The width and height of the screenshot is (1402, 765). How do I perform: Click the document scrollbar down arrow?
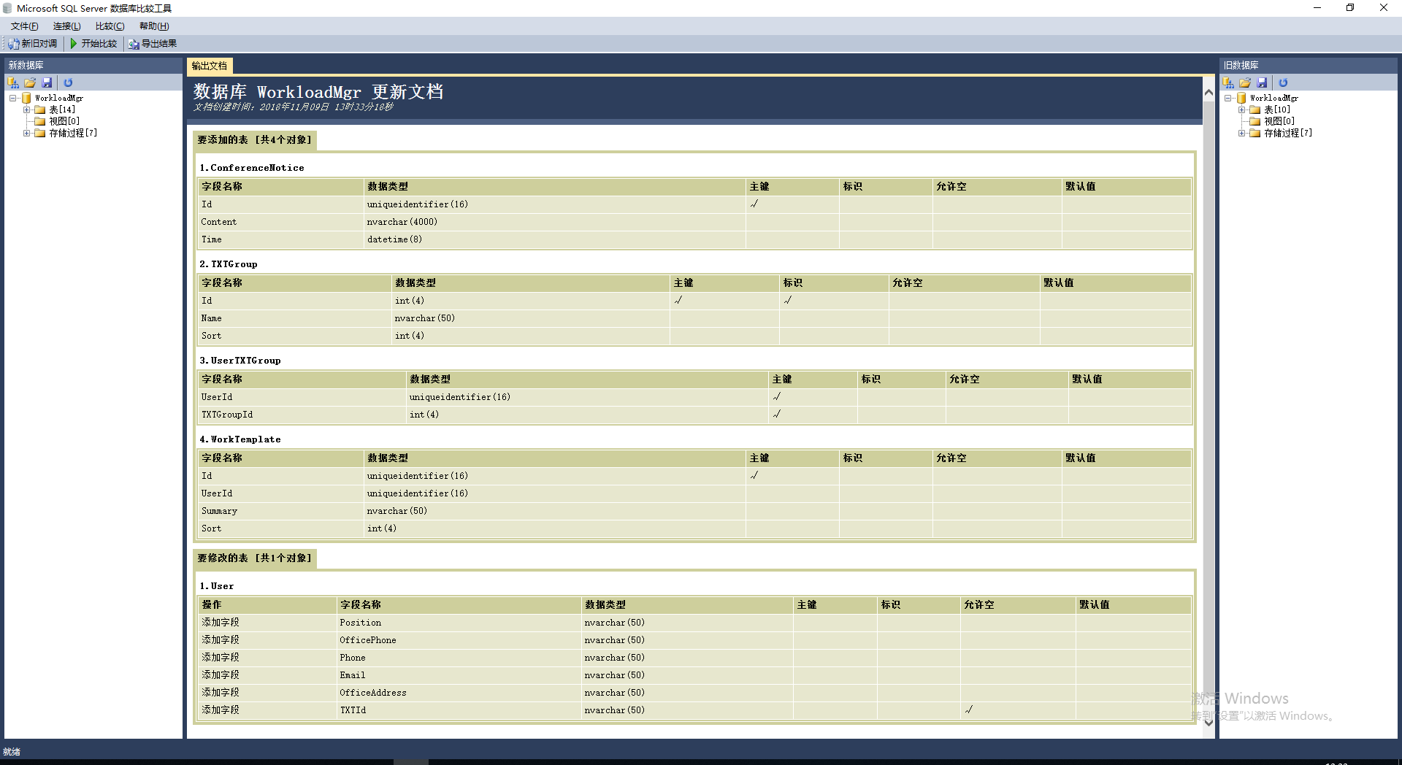(1208, 723)
